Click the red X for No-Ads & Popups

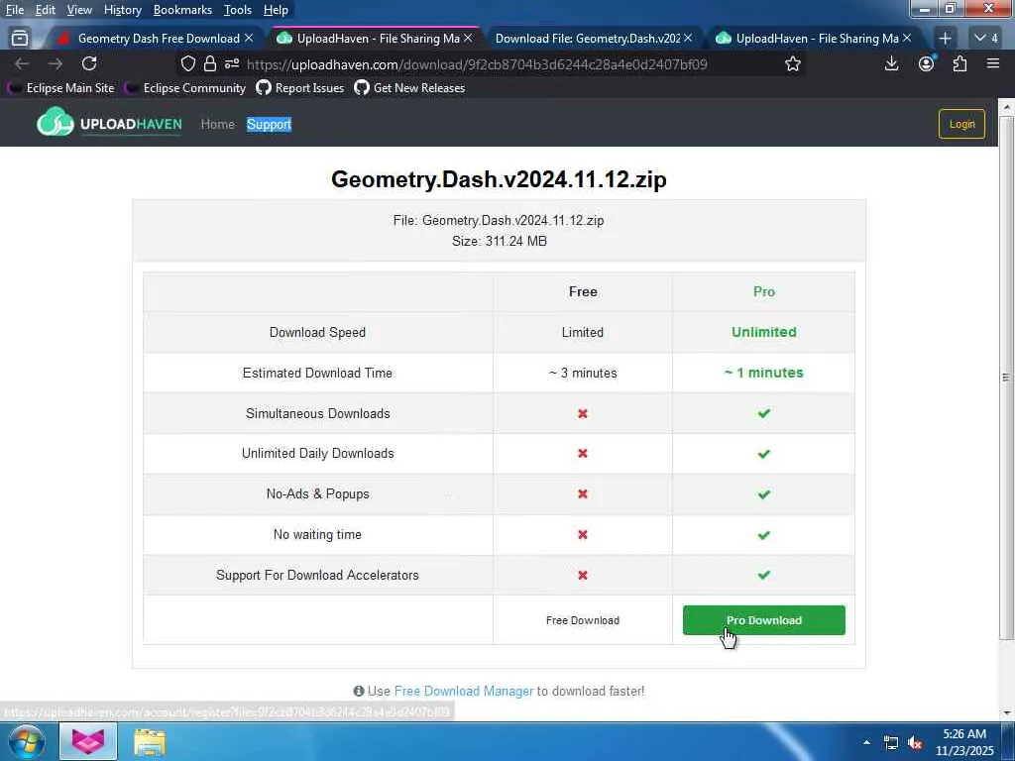click(583, 493)
